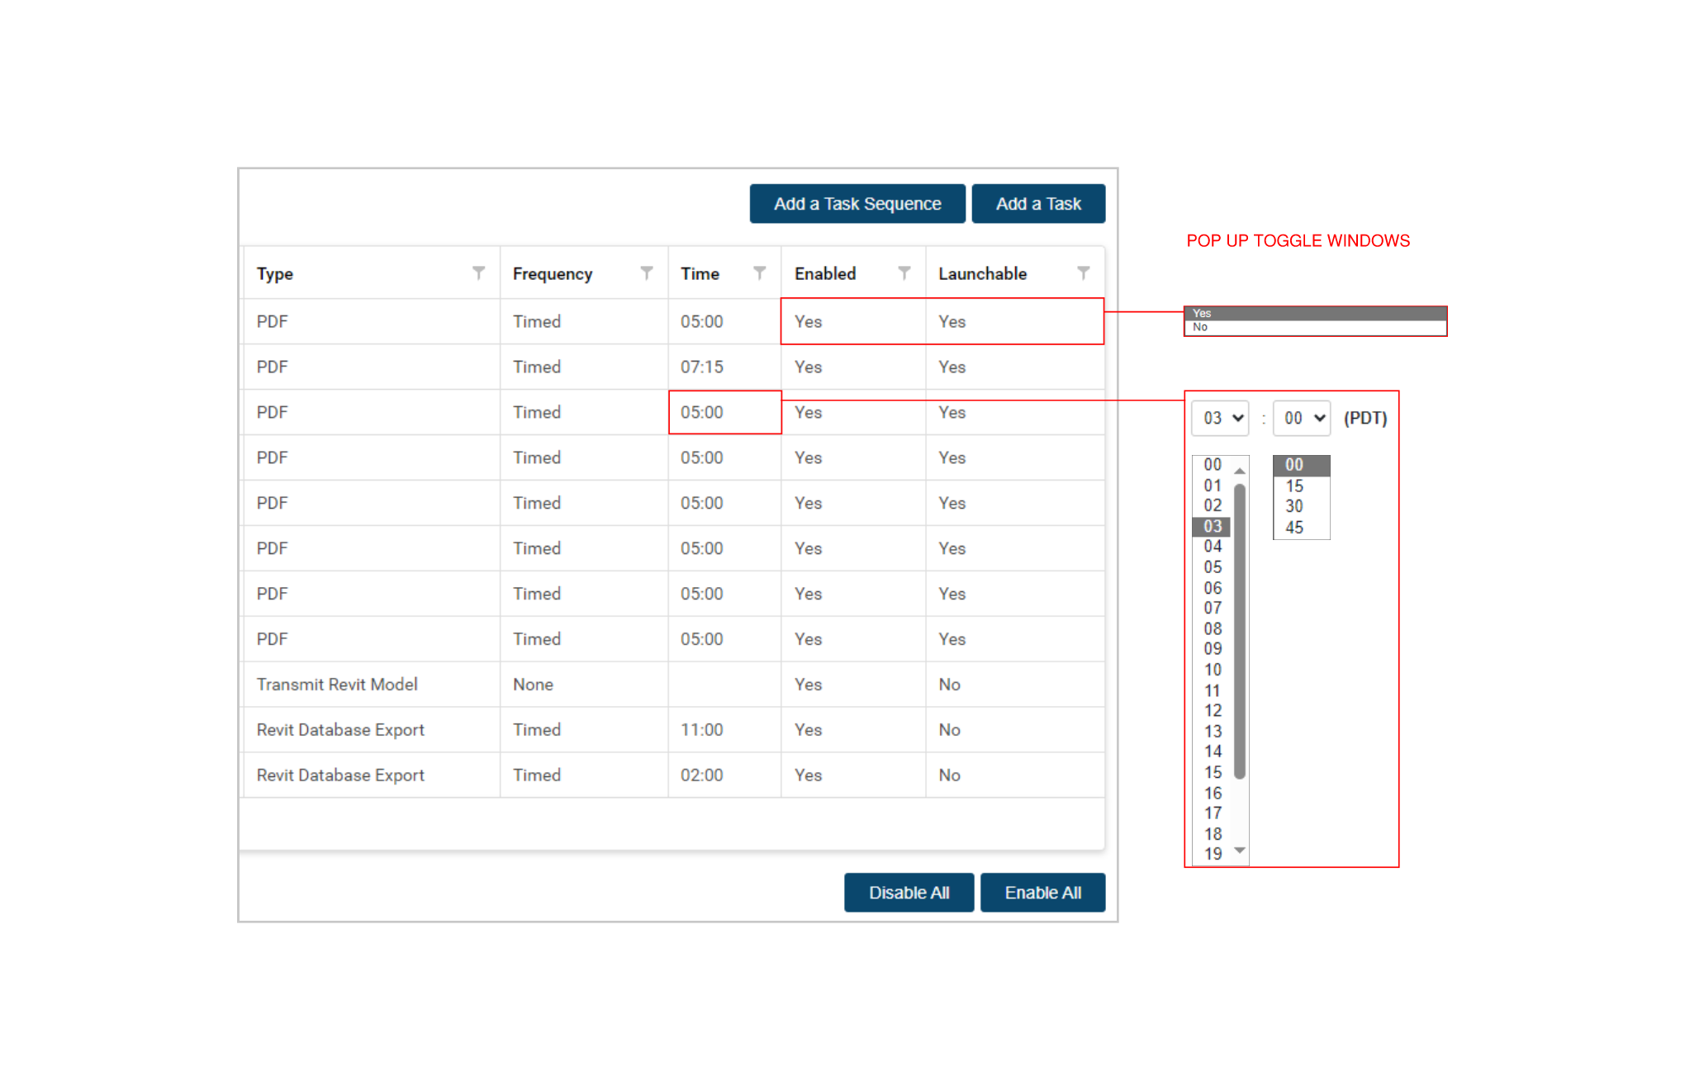Click the Add a Task button
Viewport: 1685px width, 1090px height.
coord(1037,204)
